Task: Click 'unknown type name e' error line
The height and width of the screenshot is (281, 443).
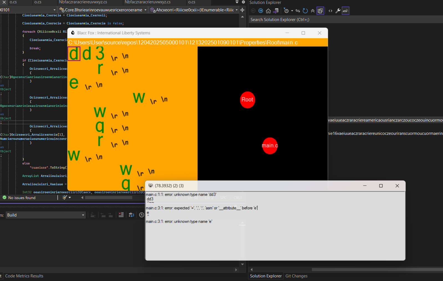Action: click(x=179, y=221)
